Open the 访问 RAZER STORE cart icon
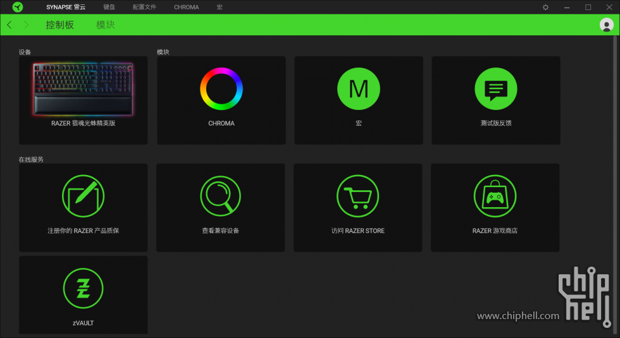620x338 pixels. point(357,196)
